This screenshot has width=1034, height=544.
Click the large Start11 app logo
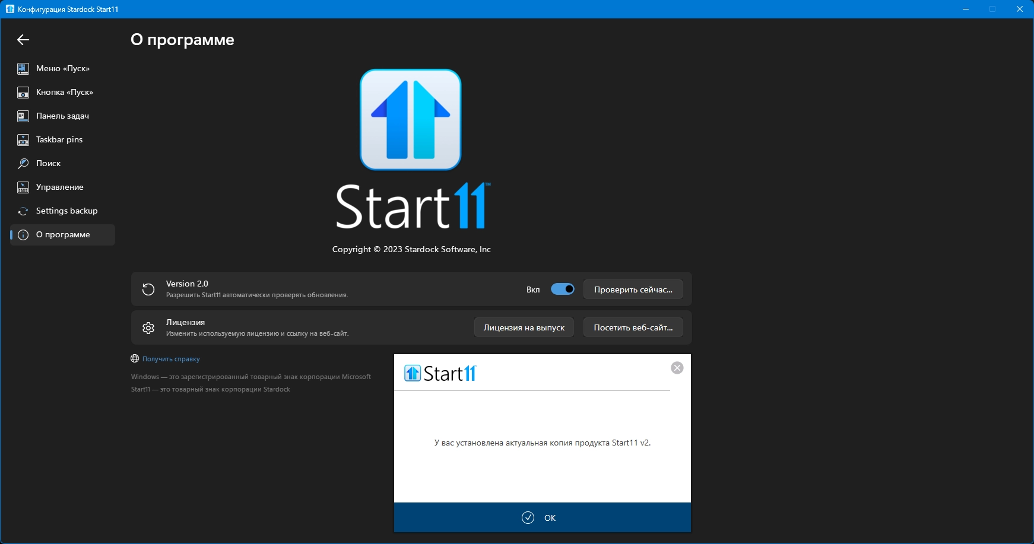click(411, 120)
